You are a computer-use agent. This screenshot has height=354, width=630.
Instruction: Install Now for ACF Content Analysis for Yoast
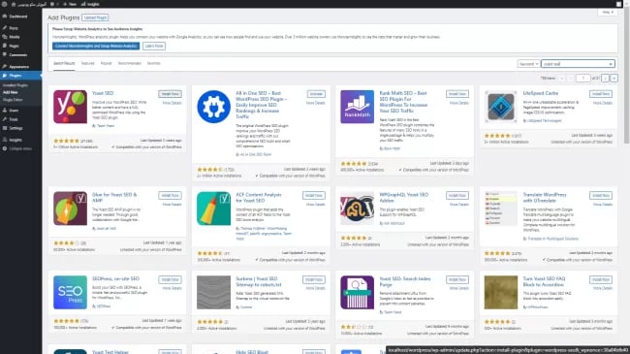[314, 196]
